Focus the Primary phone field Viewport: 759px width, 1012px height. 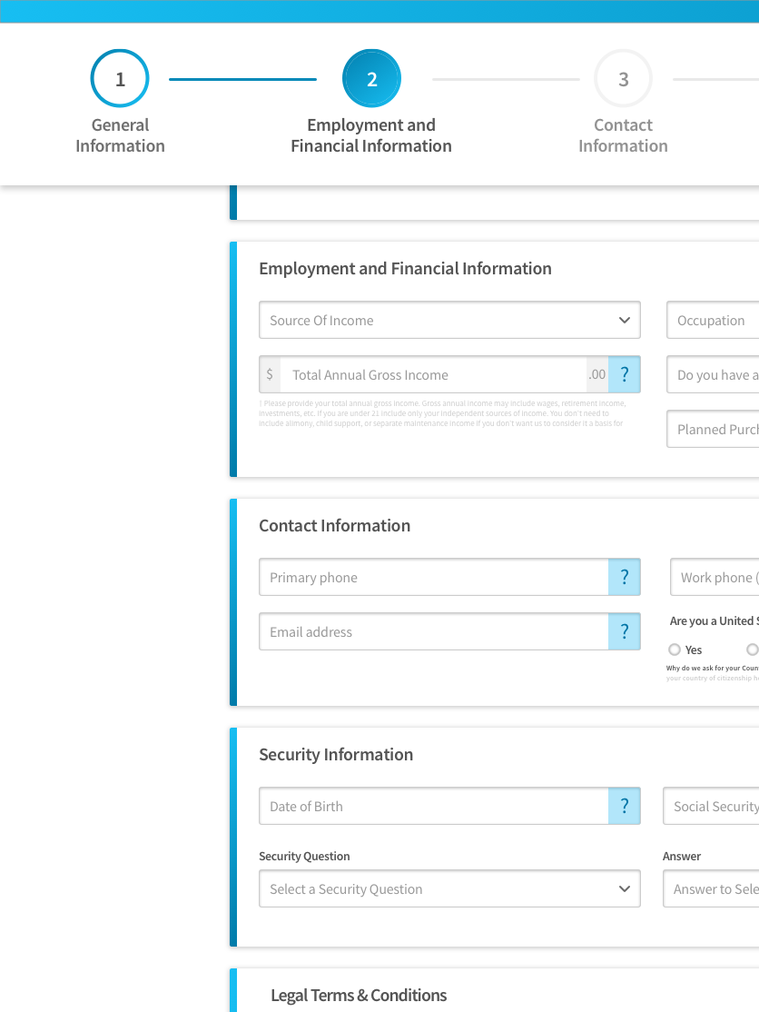(434, 577)
